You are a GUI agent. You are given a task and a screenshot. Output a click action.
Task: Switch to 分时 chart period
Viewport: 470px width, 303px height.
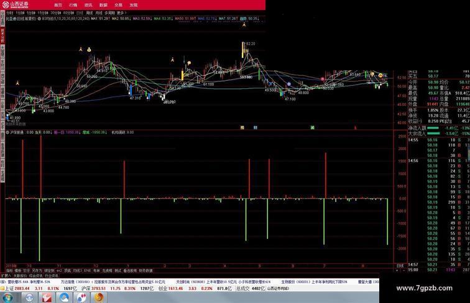coord(10,13)
